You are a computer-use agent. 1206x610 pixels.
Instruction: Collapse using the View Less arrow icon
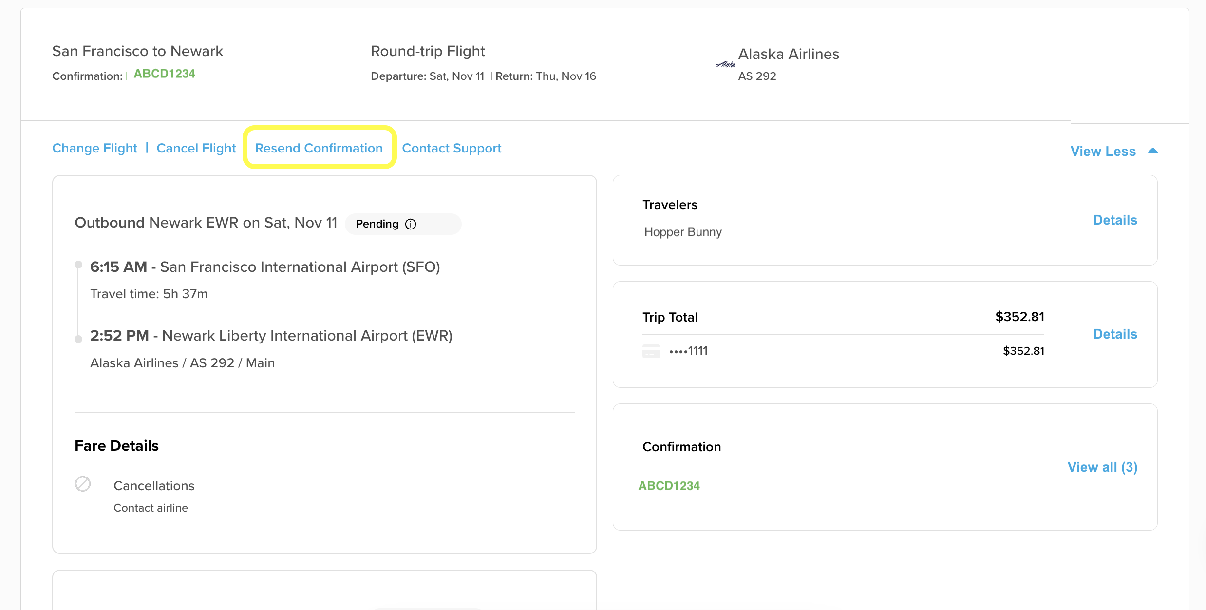click(1152, 151)
